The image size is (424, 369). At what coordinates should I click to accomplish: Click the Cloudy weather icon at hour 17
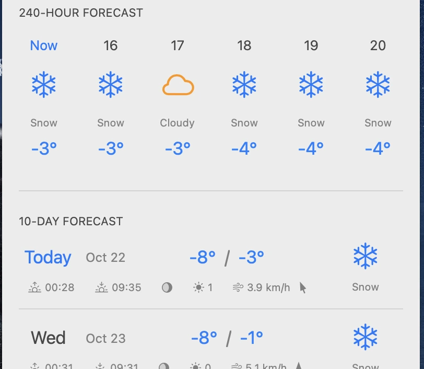point(178,84)
